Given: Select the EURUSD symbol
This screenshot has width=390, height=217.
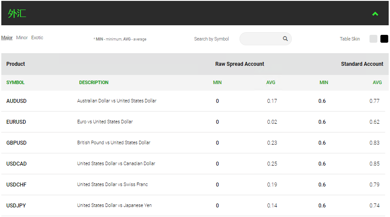Looking at the screenshot, I should 16,122.
